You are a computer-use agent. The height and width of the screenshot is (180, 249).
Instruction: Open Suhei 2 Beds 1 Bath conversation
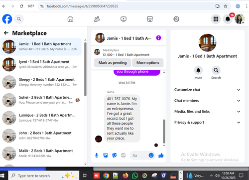click(x=41, y=100)
